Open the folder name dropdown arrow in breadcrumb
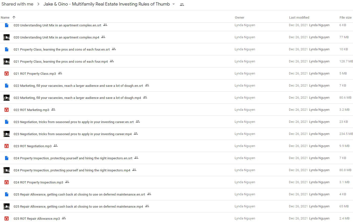The image size is (353, 223). tap(174, 4)
